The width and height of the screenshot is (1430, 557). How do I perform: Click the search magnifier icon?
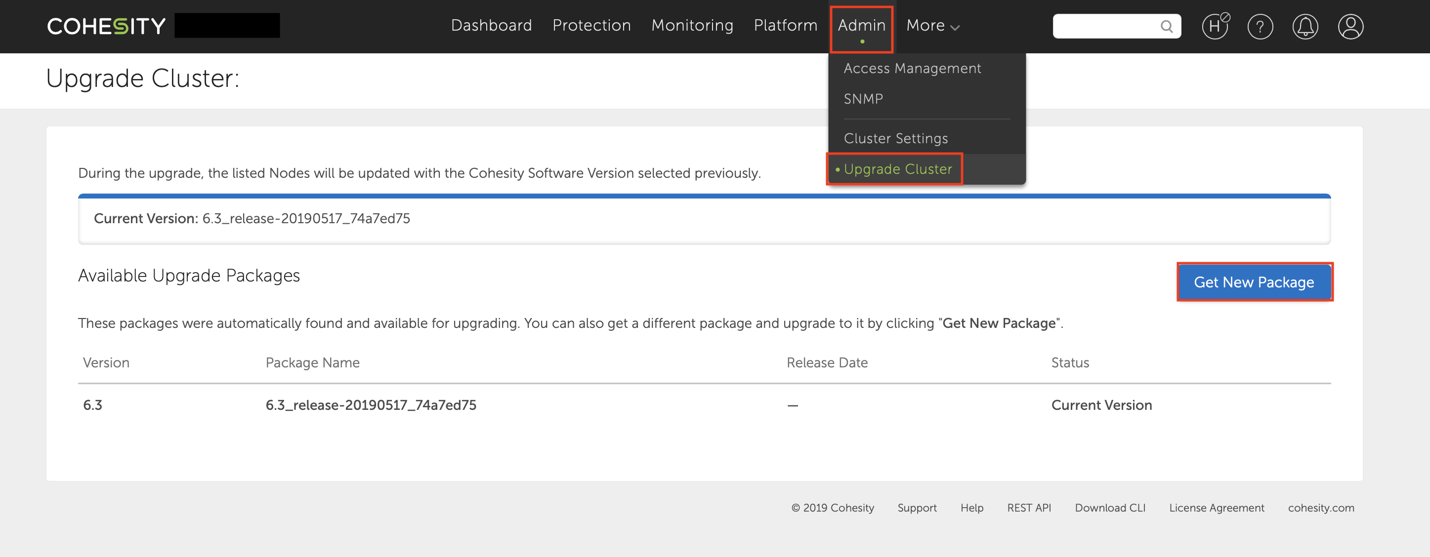tap(1166, 26)
